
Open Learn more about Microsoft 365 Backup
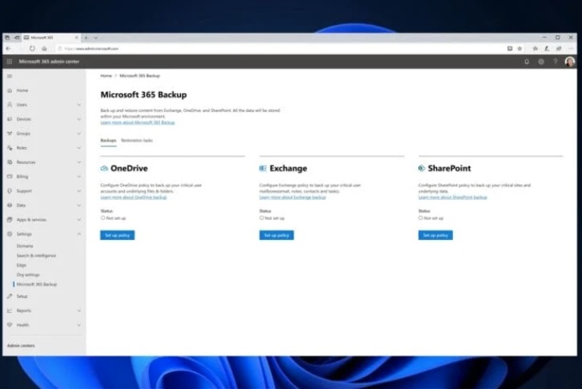(x=138, y=122)
